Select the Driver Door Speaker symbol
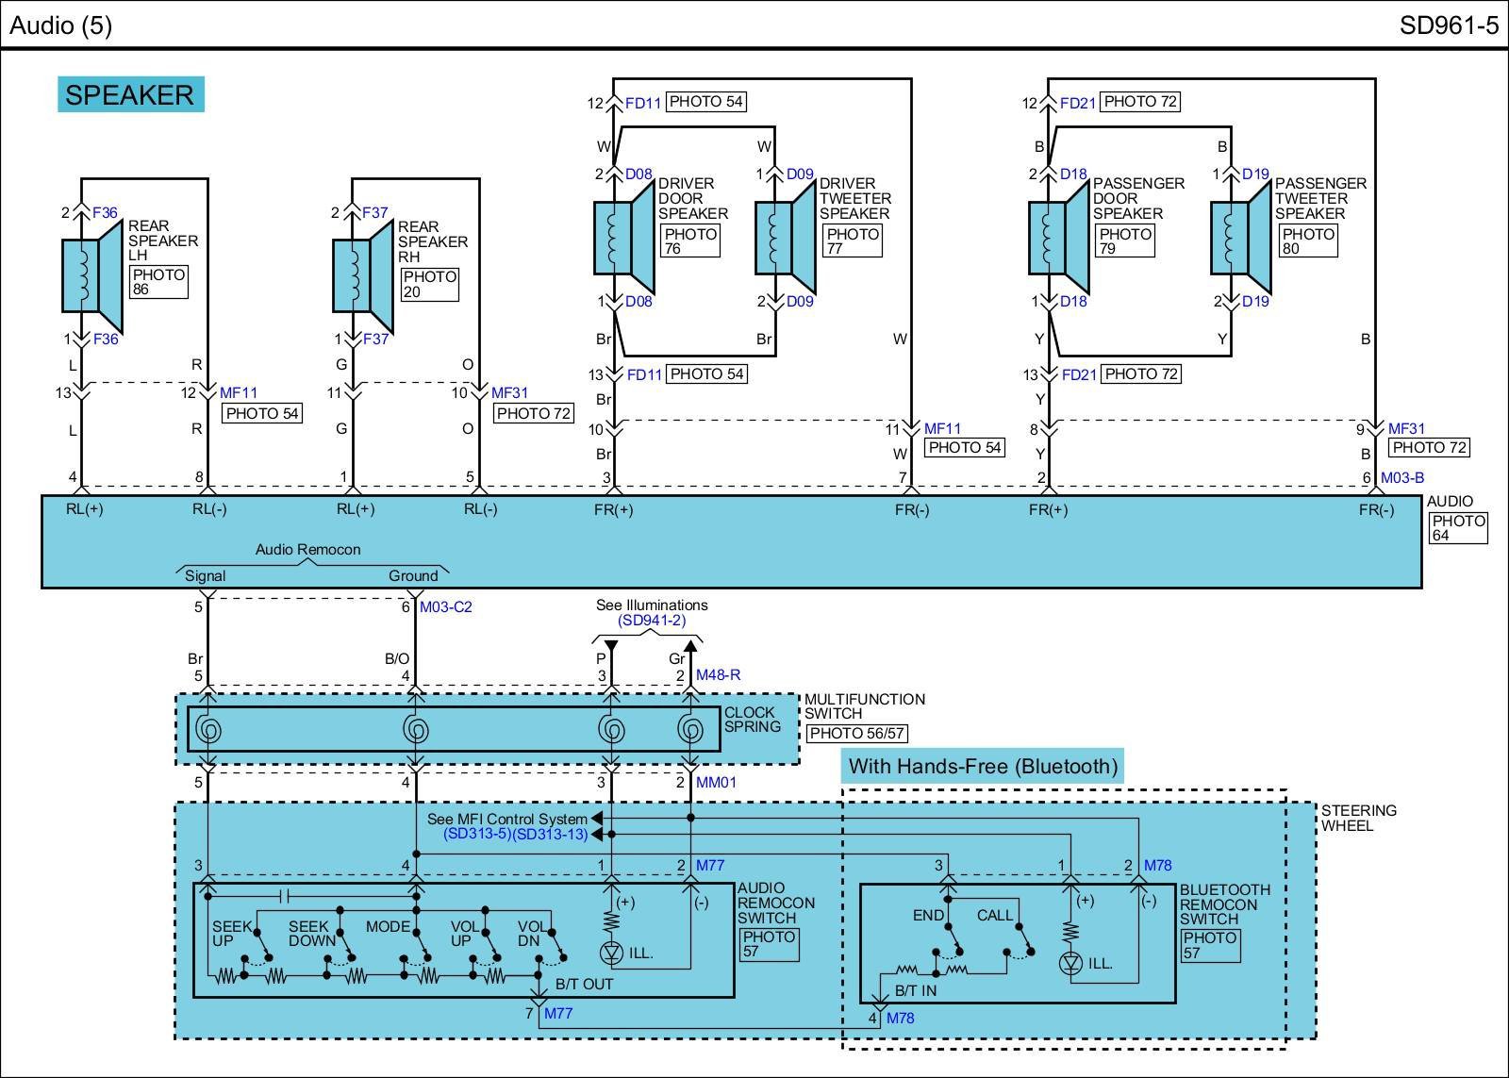Screen dimensions: 1509x1078 (x=622, y=238)
